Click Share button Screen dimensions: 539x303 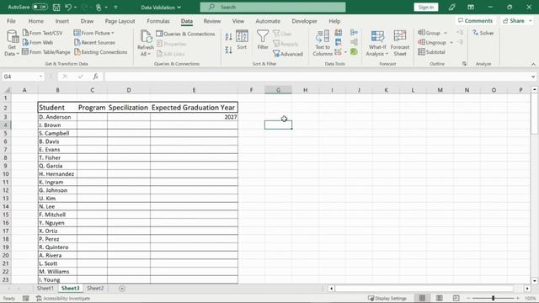point(516,21)
